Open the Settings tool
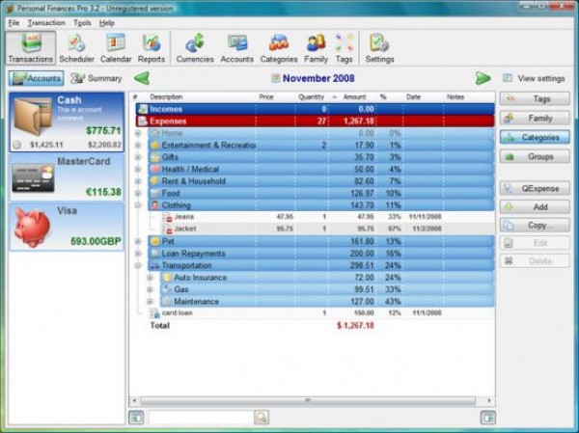The image size is (579, 433). click(379, 48)
